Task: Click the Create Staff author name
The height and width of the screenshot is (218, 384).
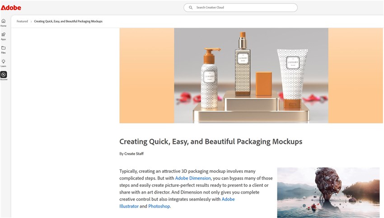Action: [x=134, y=153]
